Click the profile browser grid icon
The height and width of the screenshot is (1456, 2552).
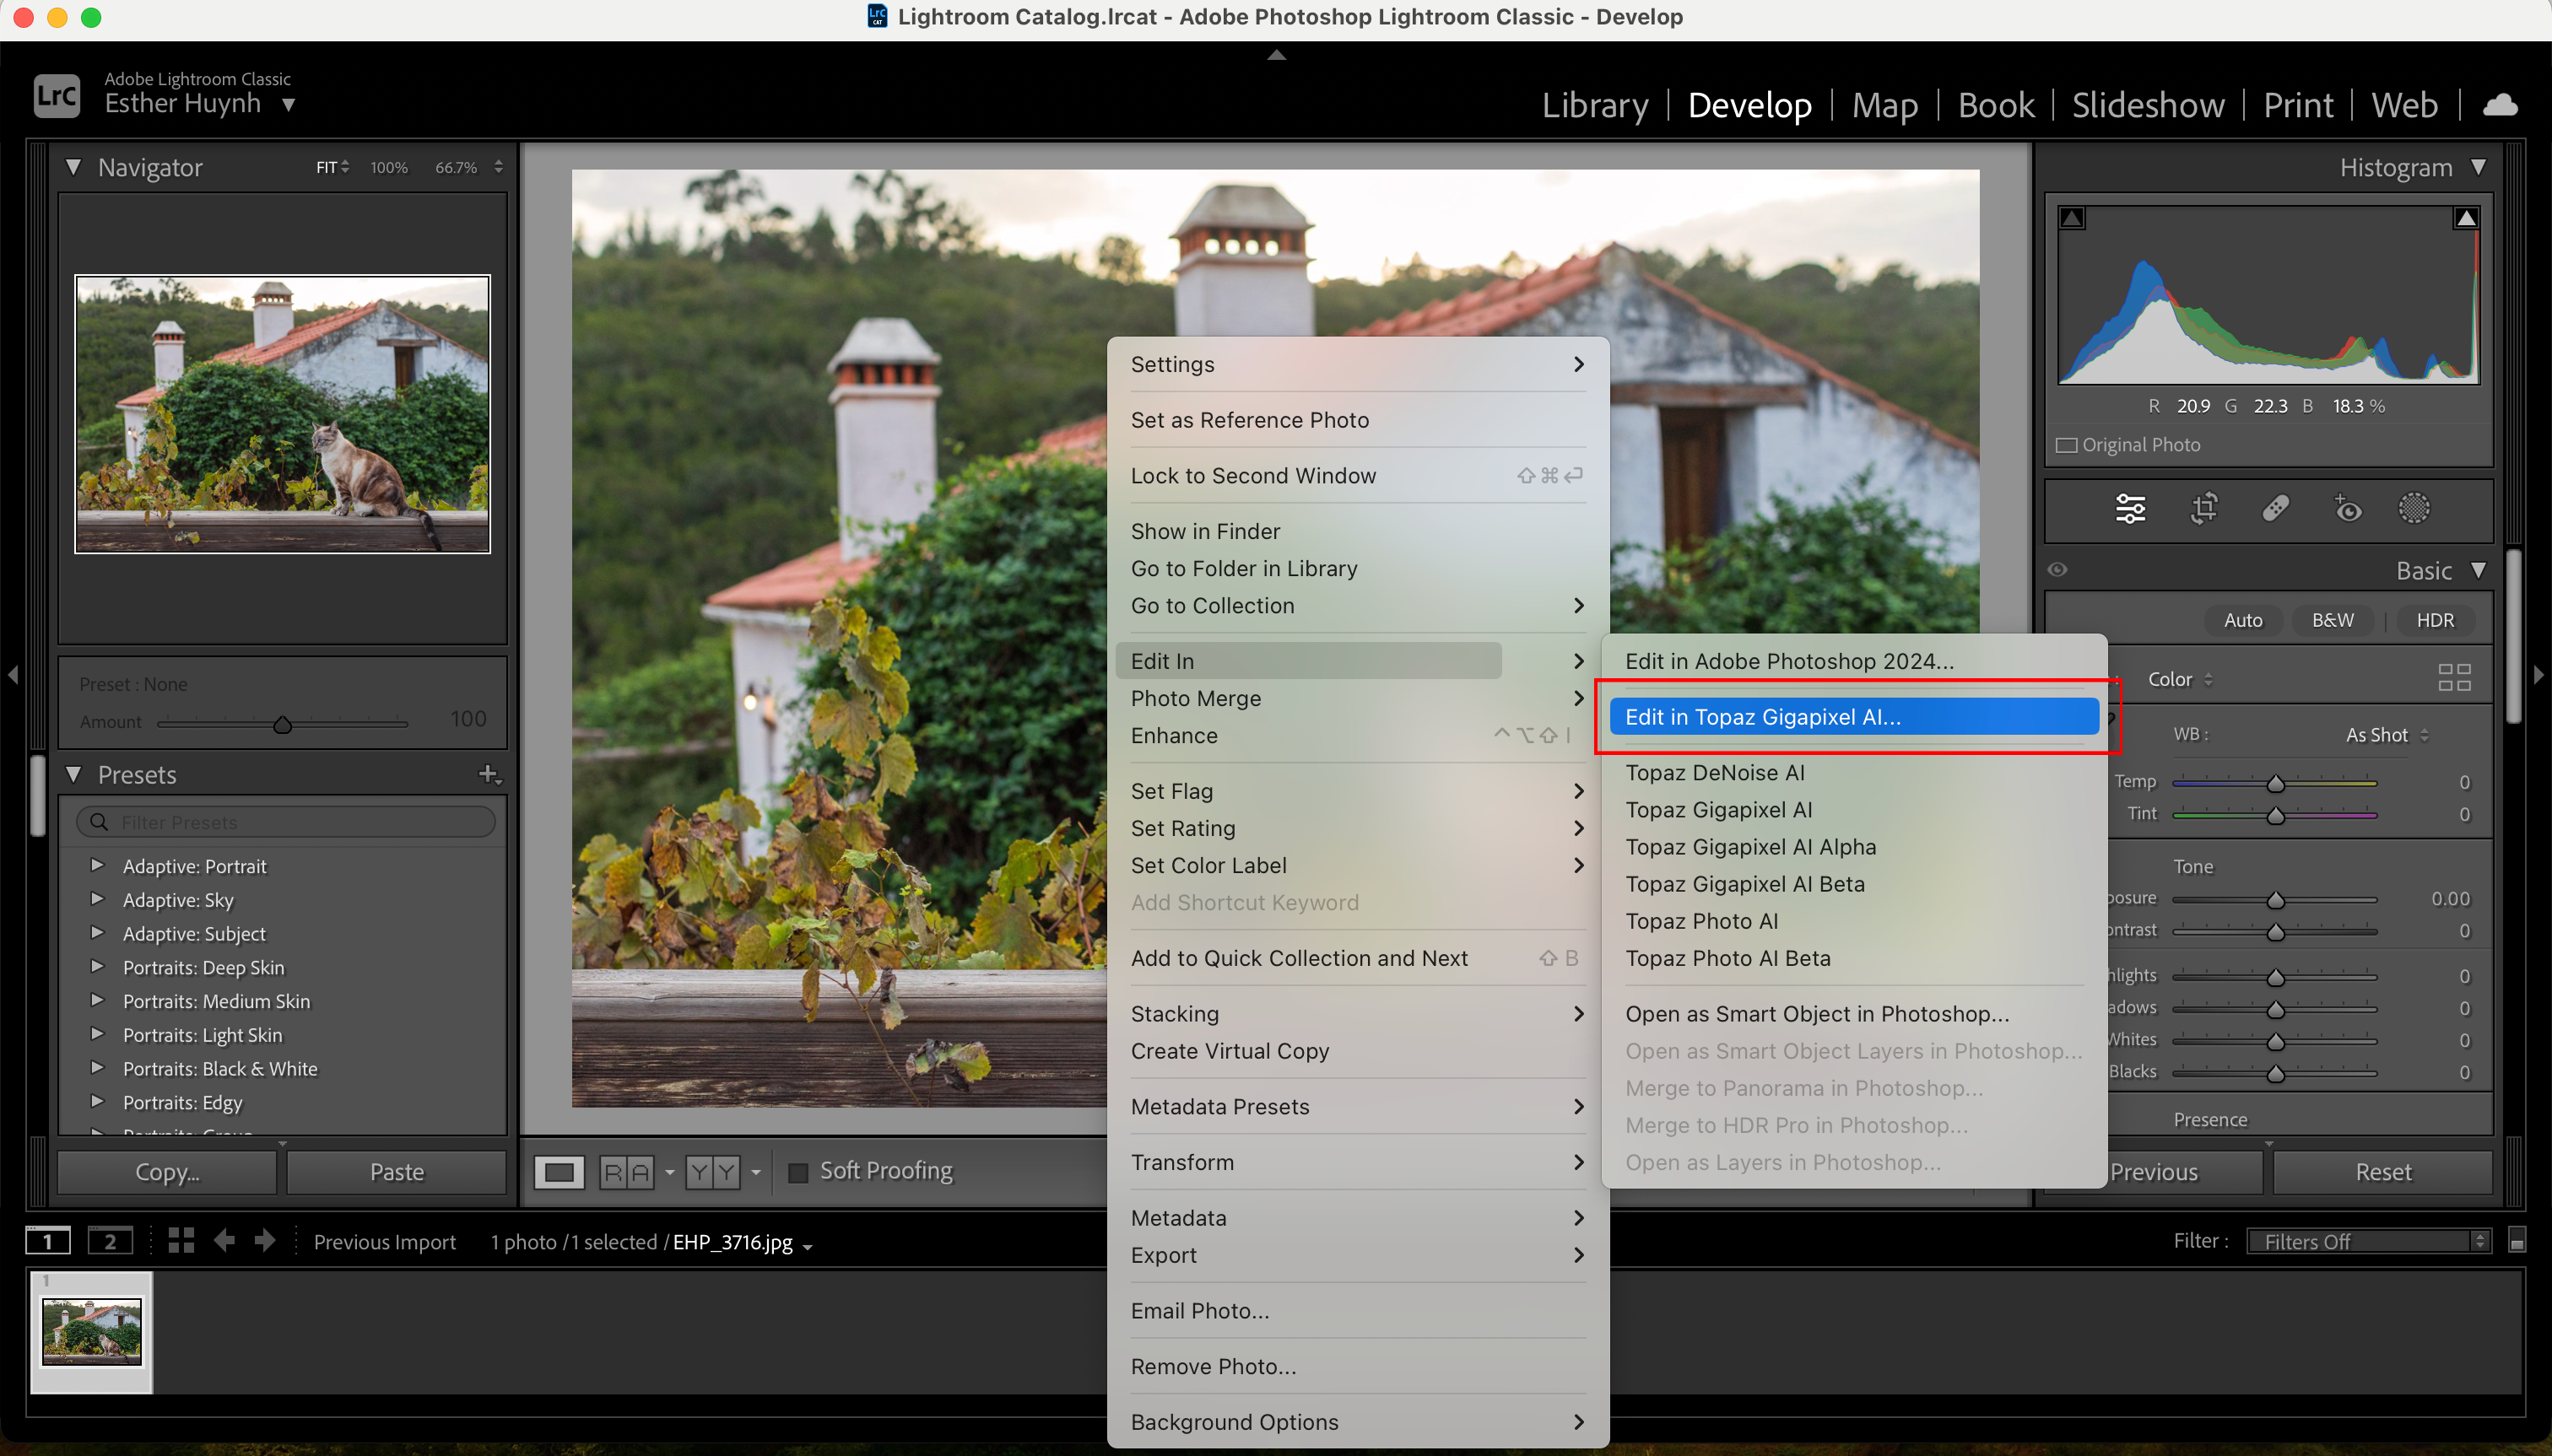click(2454, 678)
